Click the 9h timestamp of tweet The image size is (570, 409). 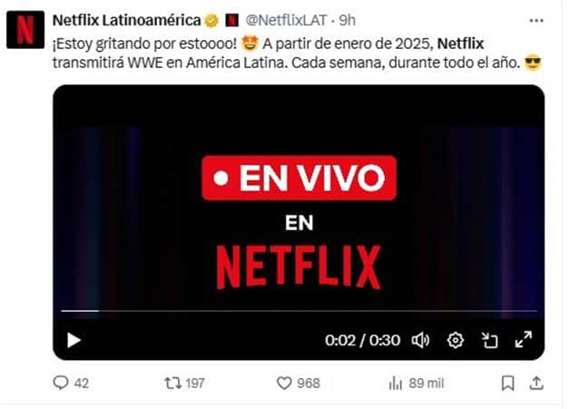tap(347, 20)
